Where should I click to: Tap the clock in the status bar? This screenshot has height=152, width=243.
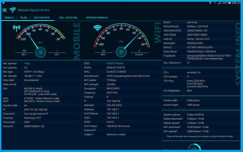pos(236,3)
